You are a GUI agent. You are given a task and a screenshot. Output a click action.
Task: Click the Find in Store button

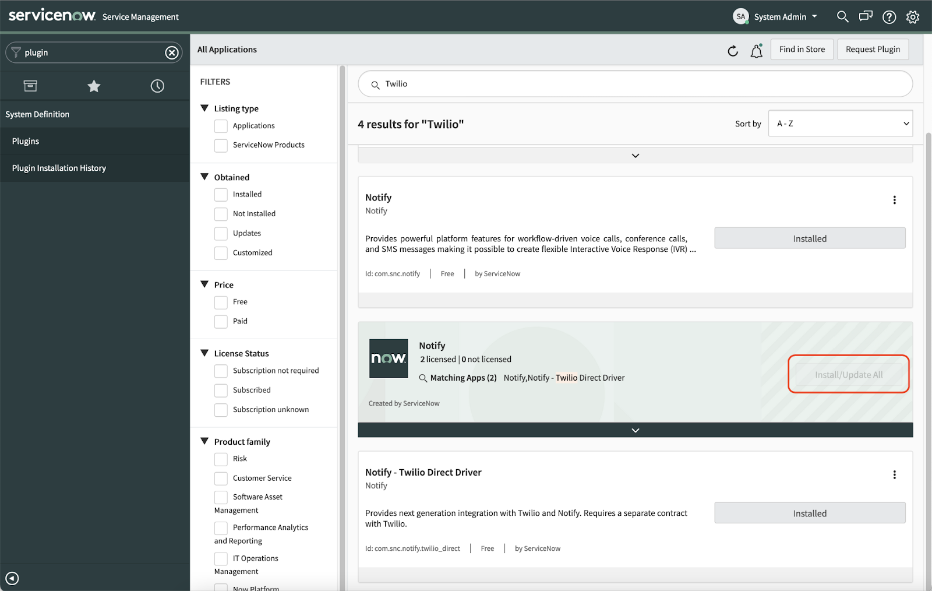[802, 49]
